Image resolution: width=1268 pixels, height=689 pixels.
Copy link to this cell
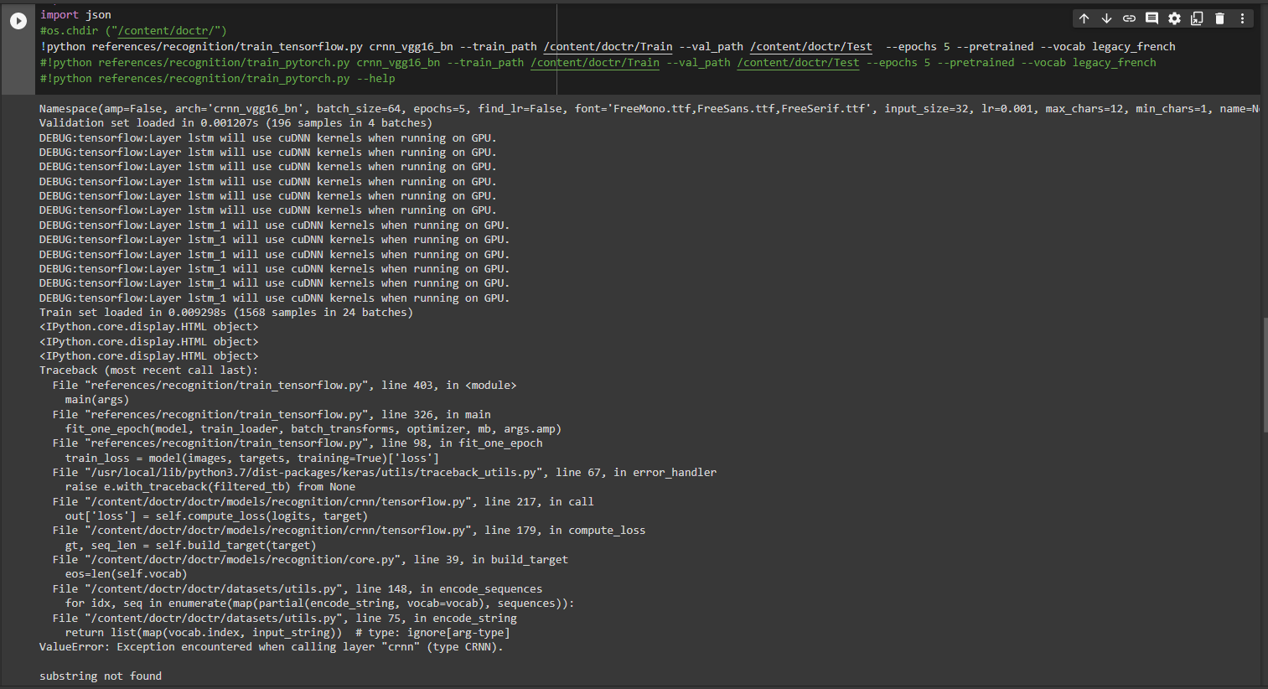coord(1128,18)
